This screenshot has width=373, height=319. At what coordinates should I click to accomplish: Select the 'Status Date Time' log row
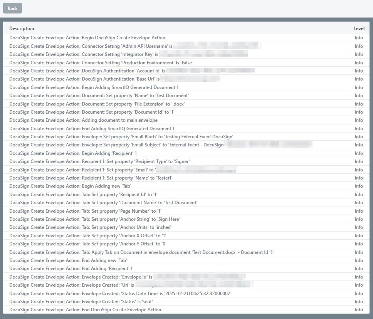186,293
